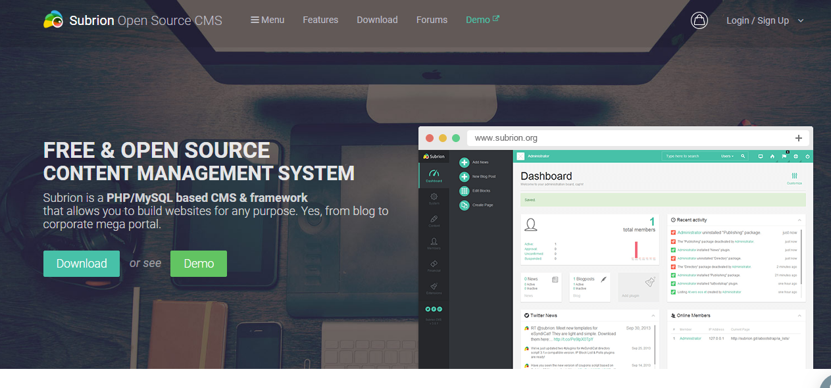
Task: Click the 'Type here to search' field
Action: point(690,156)
